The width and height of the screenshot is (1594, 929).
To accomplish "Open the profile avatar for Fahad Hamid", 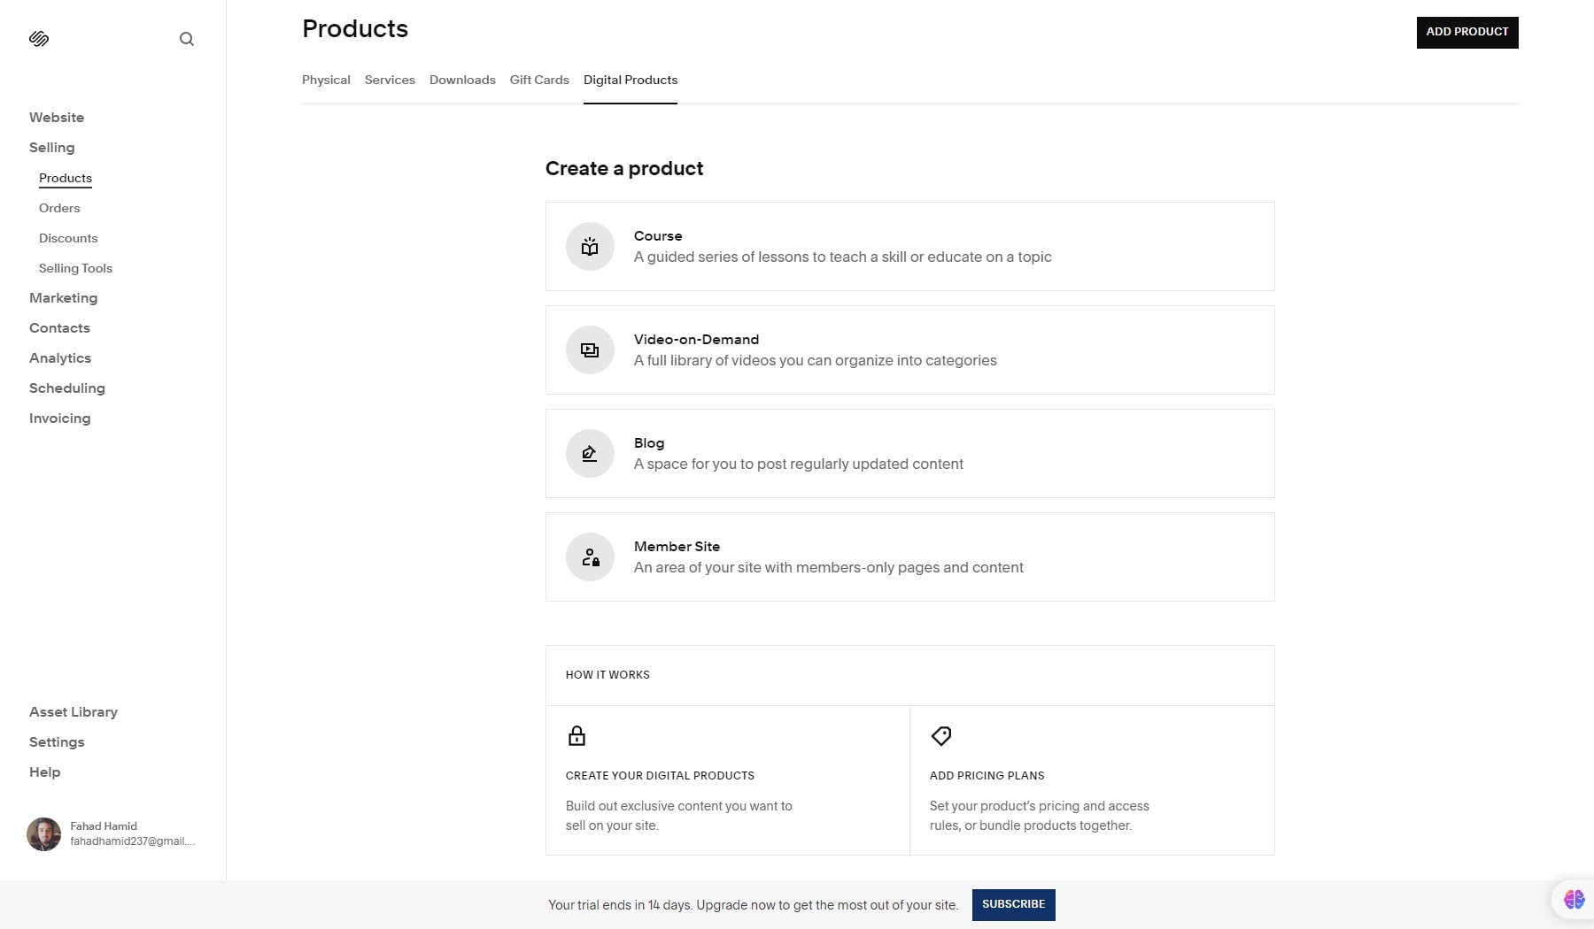I will pos(43,833).
